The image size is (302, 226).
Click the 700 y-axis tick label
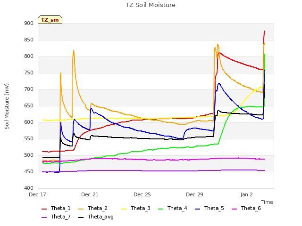(29, 89)
